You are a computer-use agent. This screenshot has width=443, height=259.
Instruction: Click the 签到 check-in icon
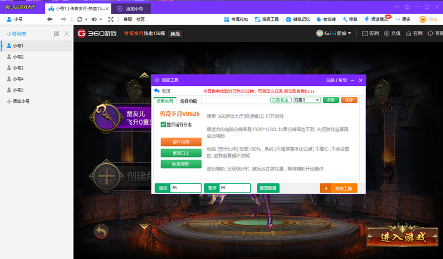370,33
